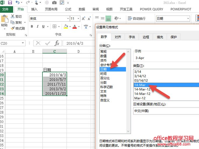
Task: Switch to the 保护 tab in format dialog
Action: [173, 37]
